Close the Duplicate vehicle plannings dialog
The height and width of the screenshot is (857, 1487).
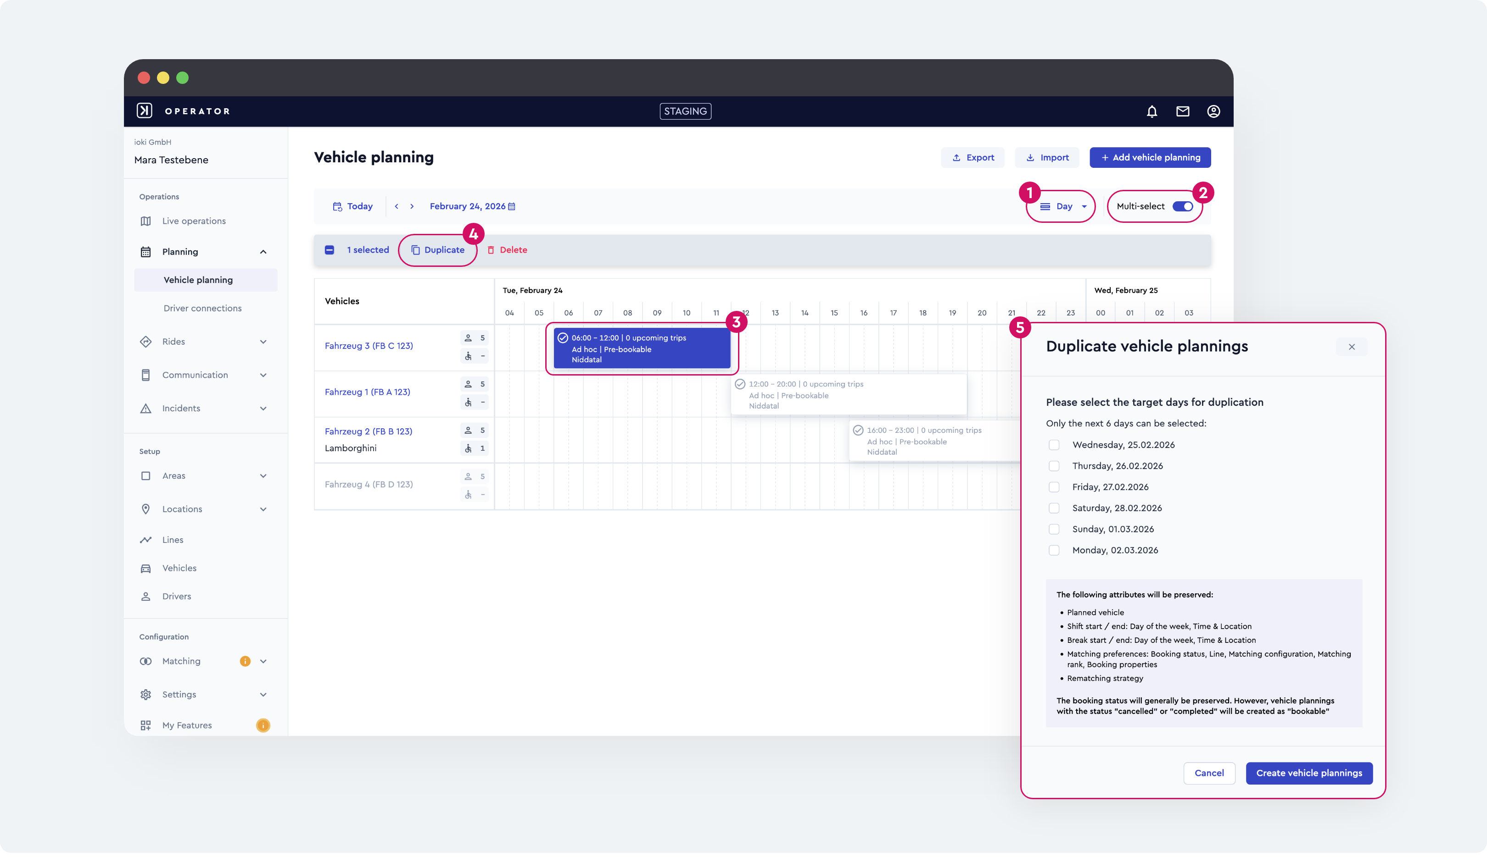[1352, 347]
